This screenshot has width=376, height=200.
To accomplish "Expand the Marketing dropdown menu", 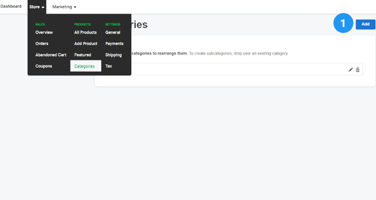I will point(64,7).
